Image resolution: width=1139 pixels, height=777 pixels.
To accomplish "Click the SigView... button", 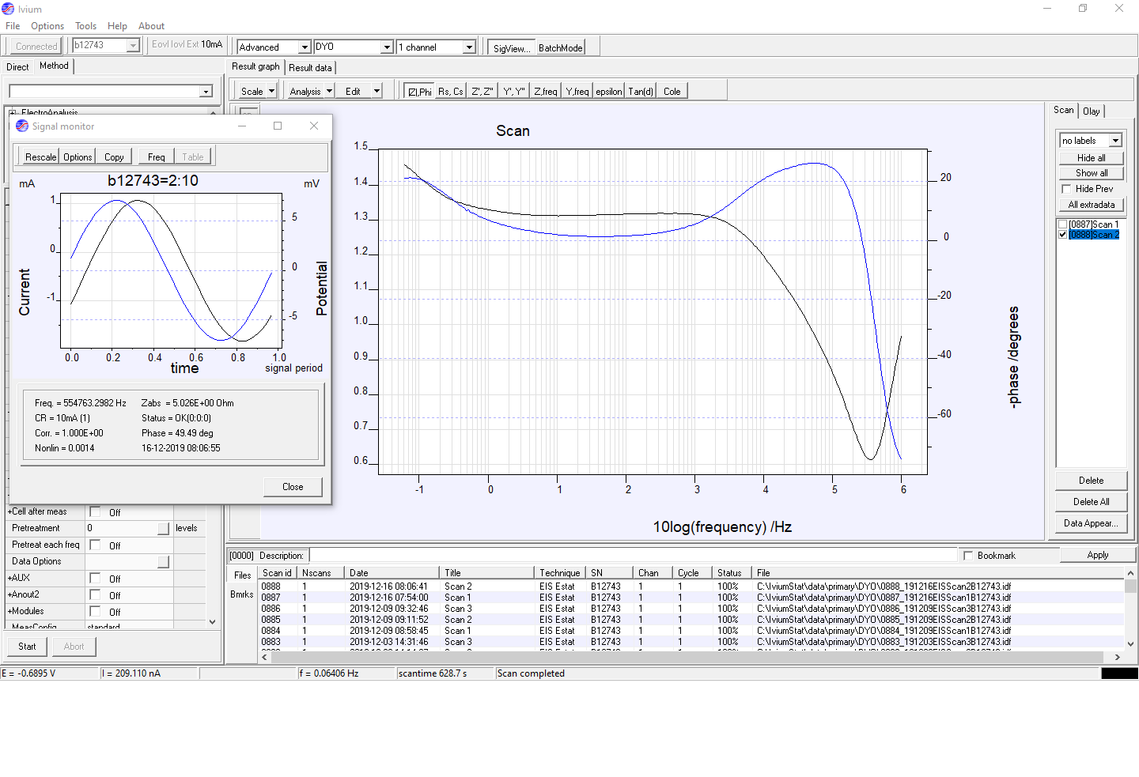I will [x=511, y=48].
